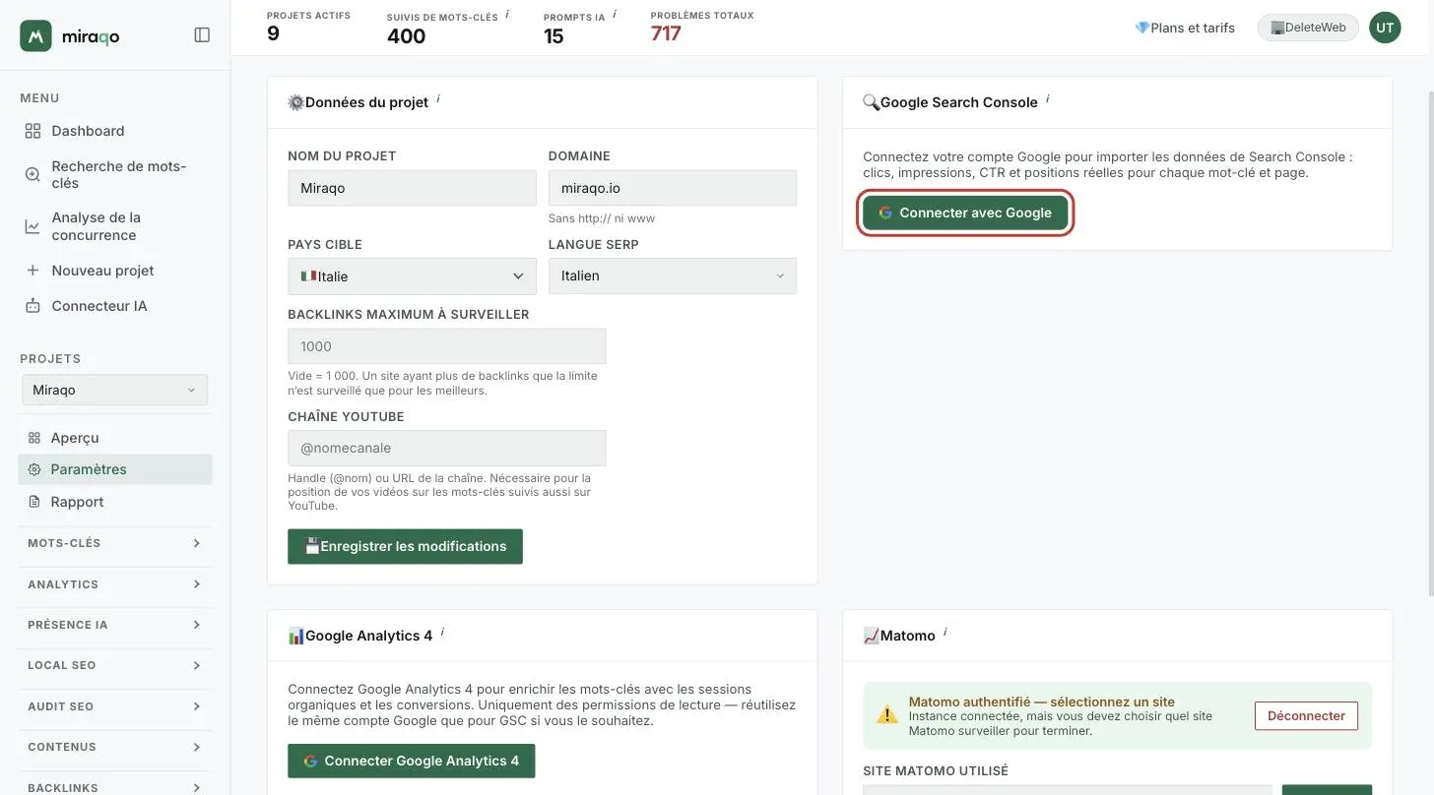This screenshot has width=1434, height=795.
Task: Click the Nom du projet field
Action: click(412, 188)
